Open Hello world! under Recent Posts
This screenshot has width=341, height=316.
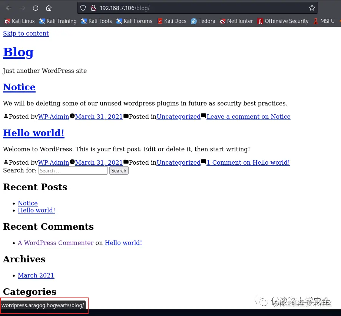(x=36, y=210)
